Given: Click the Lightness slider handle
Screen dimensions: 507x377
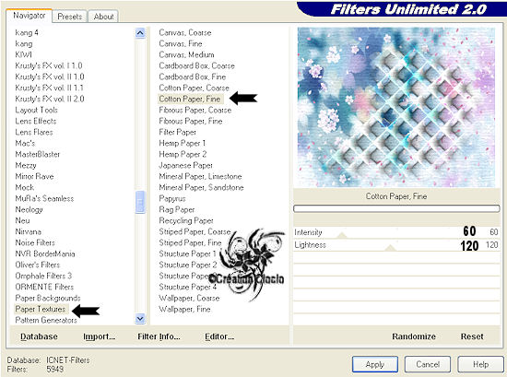Looking at the screenshot, I should pyautogui.click(x=390, y=248).
